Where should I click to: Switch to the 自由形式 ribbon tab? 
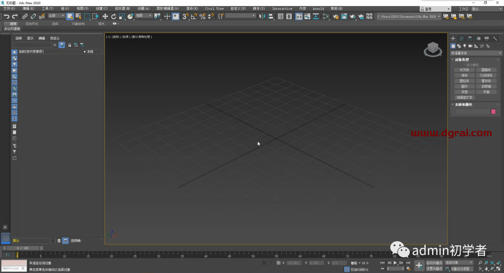(32, 24)
